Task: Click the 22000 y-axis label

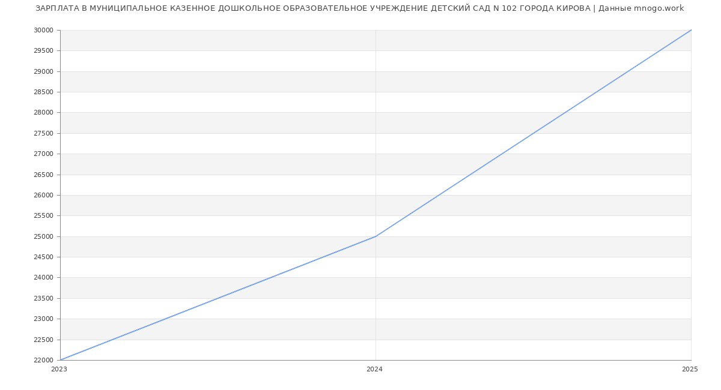Action: 43,360
